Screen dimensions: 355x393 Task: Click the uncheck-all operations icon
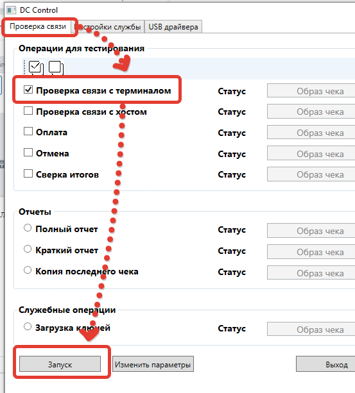56,68
